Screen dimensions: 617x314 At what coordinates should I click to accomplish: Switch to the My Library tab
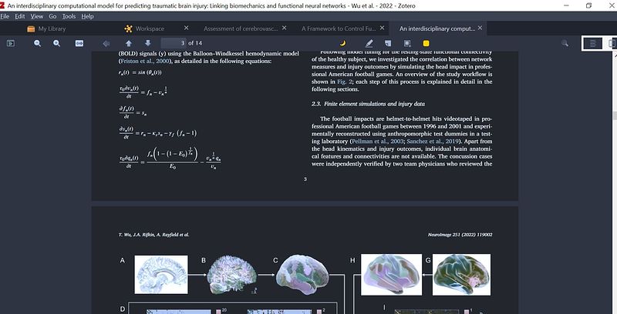coord(52,28)
